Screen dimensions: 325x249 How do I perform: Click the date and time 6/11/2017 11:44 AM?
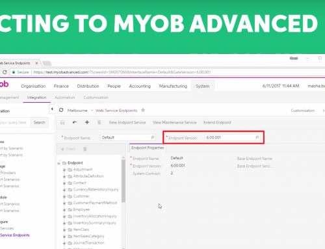click(281, 86)
